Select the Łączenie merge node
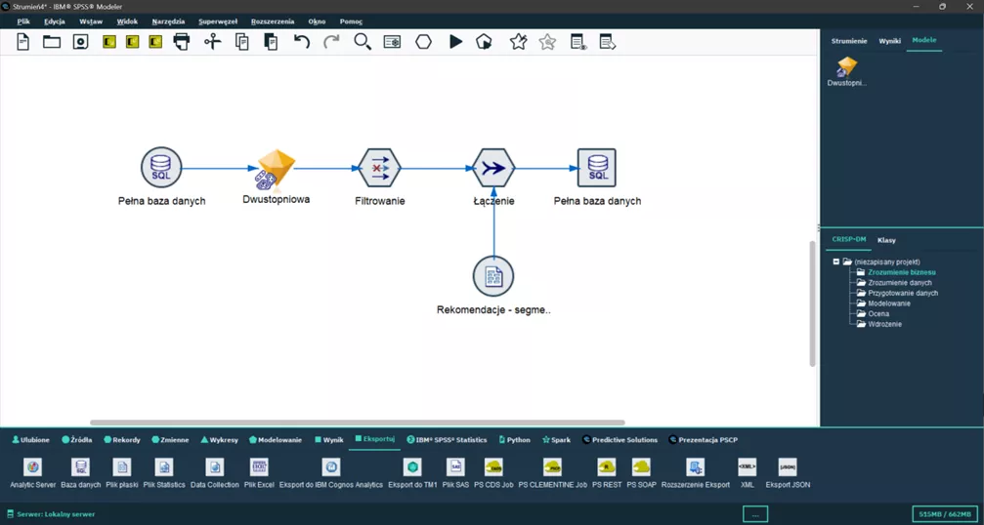 click(x=493, y=167)
